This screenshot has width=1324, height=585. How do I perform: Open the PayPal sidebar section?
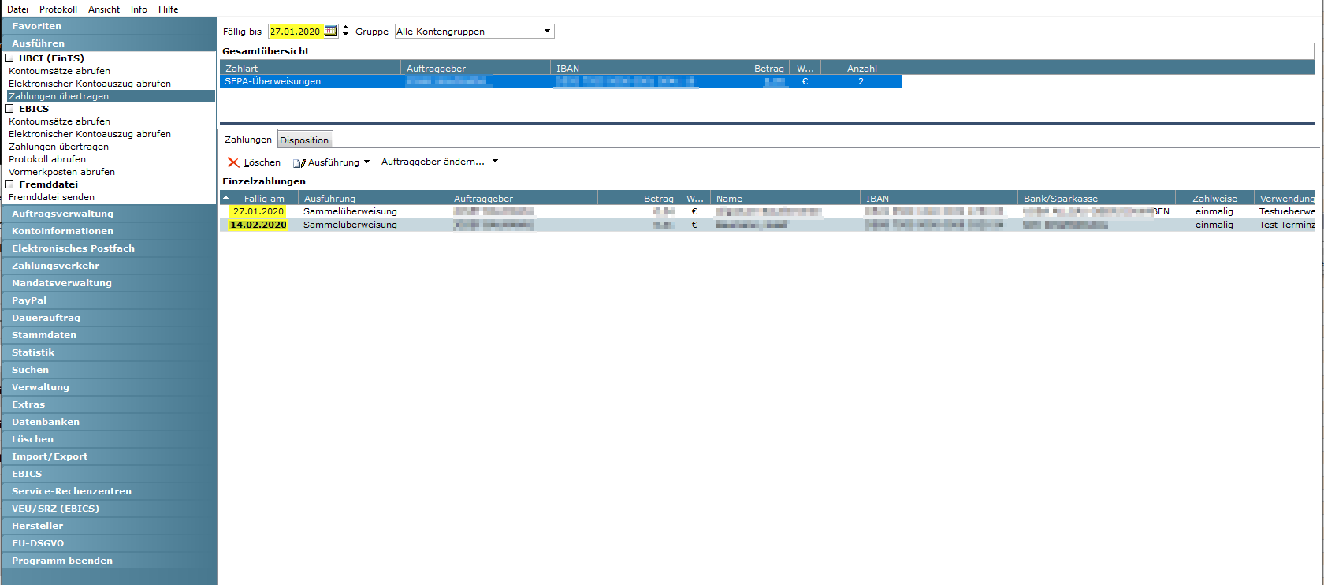pos(109,300)
